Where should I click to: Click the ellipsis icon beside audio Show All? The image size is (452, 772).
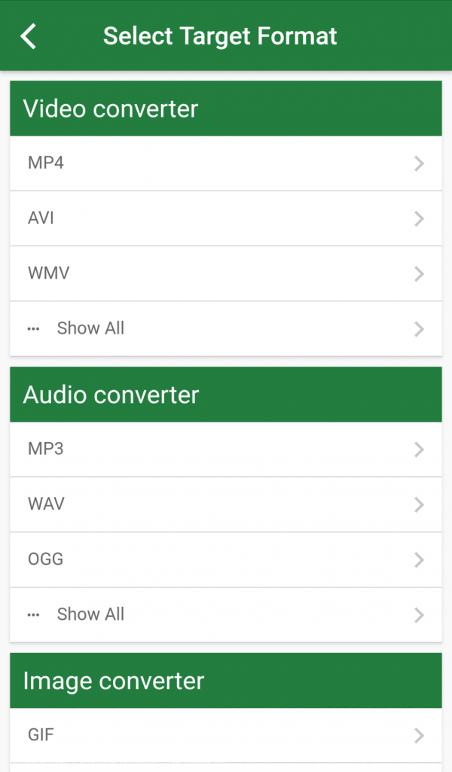33,615
